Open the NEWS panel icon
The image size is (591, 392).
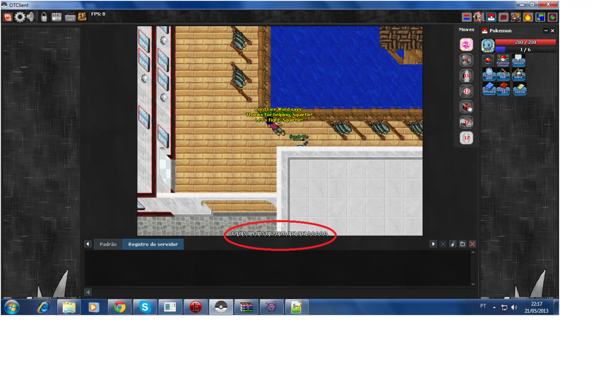click(57, 17)
